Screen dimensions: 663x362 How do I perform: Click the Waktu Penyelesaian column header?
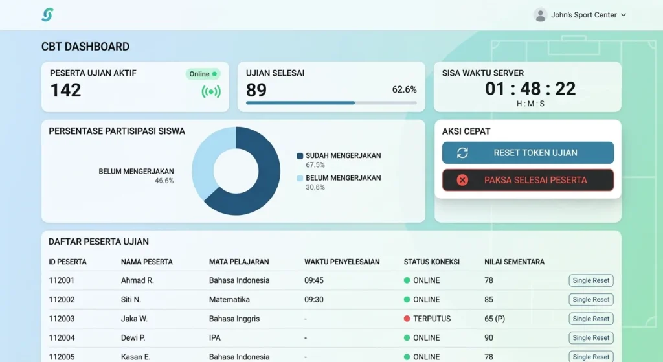tap(342, 262)
